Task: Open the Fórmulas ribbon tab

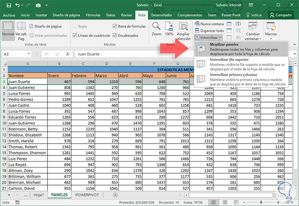Action: click(x=94, y=15)
